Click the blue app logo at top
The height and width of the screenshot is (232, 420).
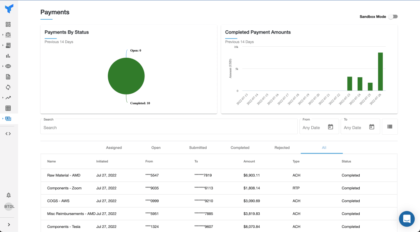(9, 9)
